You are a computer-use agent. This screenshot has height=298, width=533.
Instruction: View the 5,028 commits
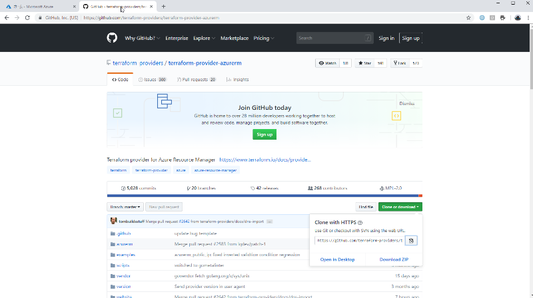pos(139,188)
